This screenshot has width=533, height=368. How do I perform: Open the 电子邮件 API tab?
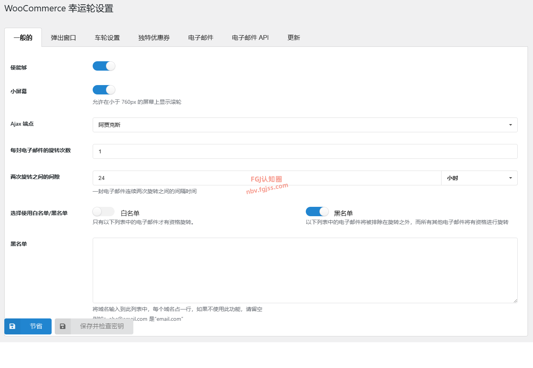(250, 38)
